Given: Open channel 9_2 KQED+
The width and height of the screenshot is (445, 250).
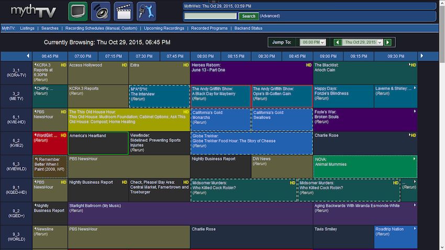Looking at the screenshot, I should click(16, 213).
